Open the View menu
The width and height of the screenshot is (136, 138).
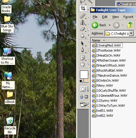(x=115, y=17)
